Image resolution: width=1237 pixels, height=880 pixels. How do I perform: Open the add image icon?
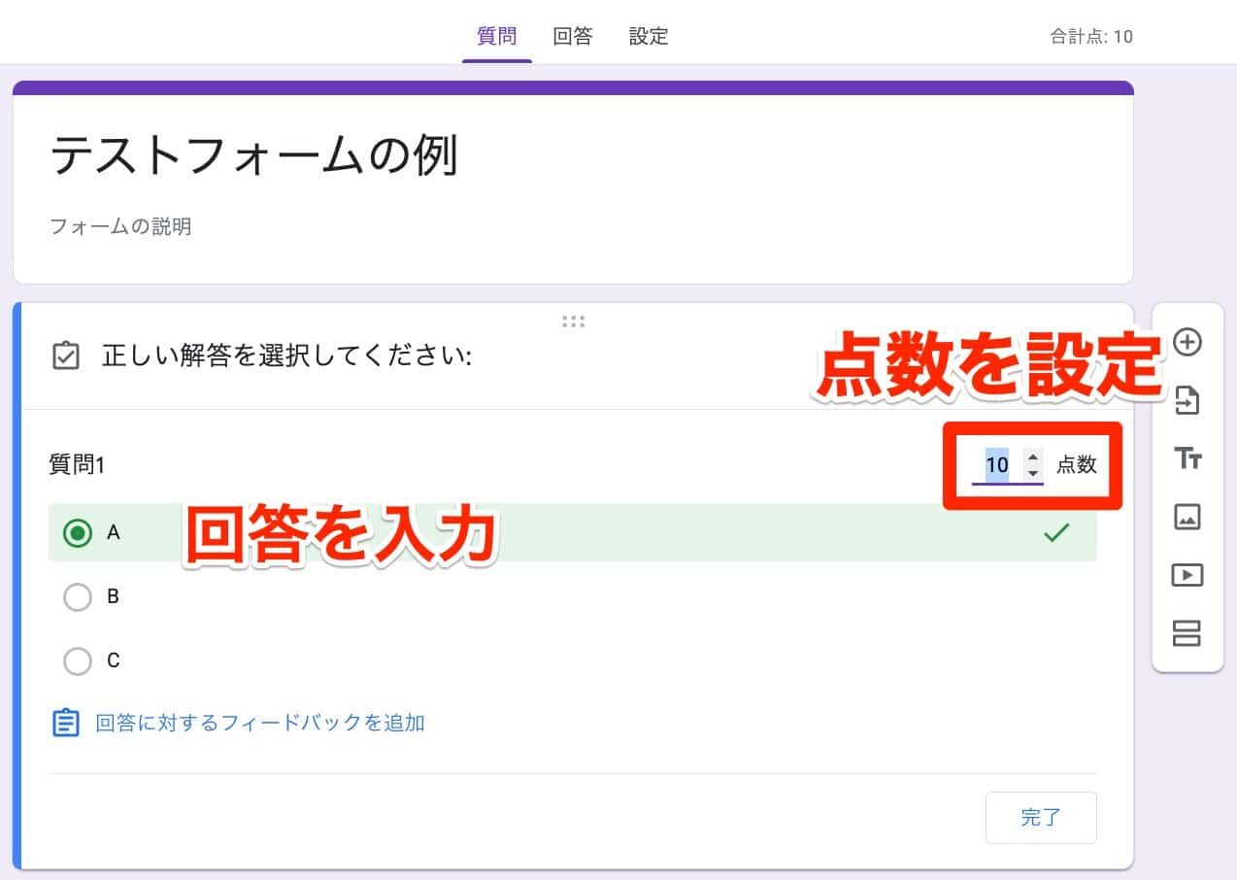click(x=1187, y=517)
